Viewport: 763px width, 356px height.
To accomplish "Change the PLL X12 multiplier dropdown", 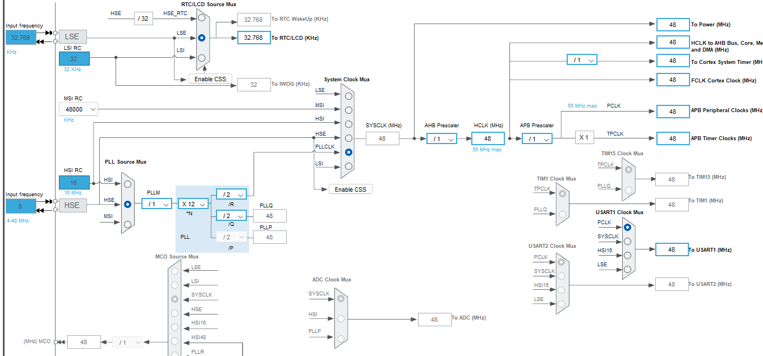I will (x=193, y=204).
